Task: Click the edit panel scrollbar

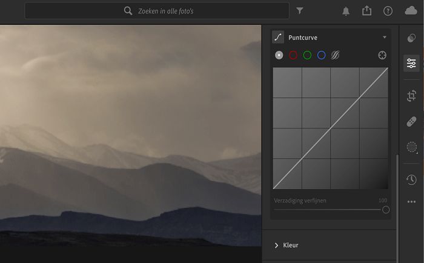Action: [x=397, y=208]
